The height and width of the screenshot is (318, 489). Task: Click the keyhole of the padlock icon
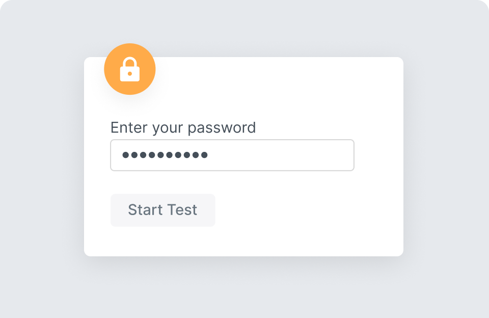(130, 74)
